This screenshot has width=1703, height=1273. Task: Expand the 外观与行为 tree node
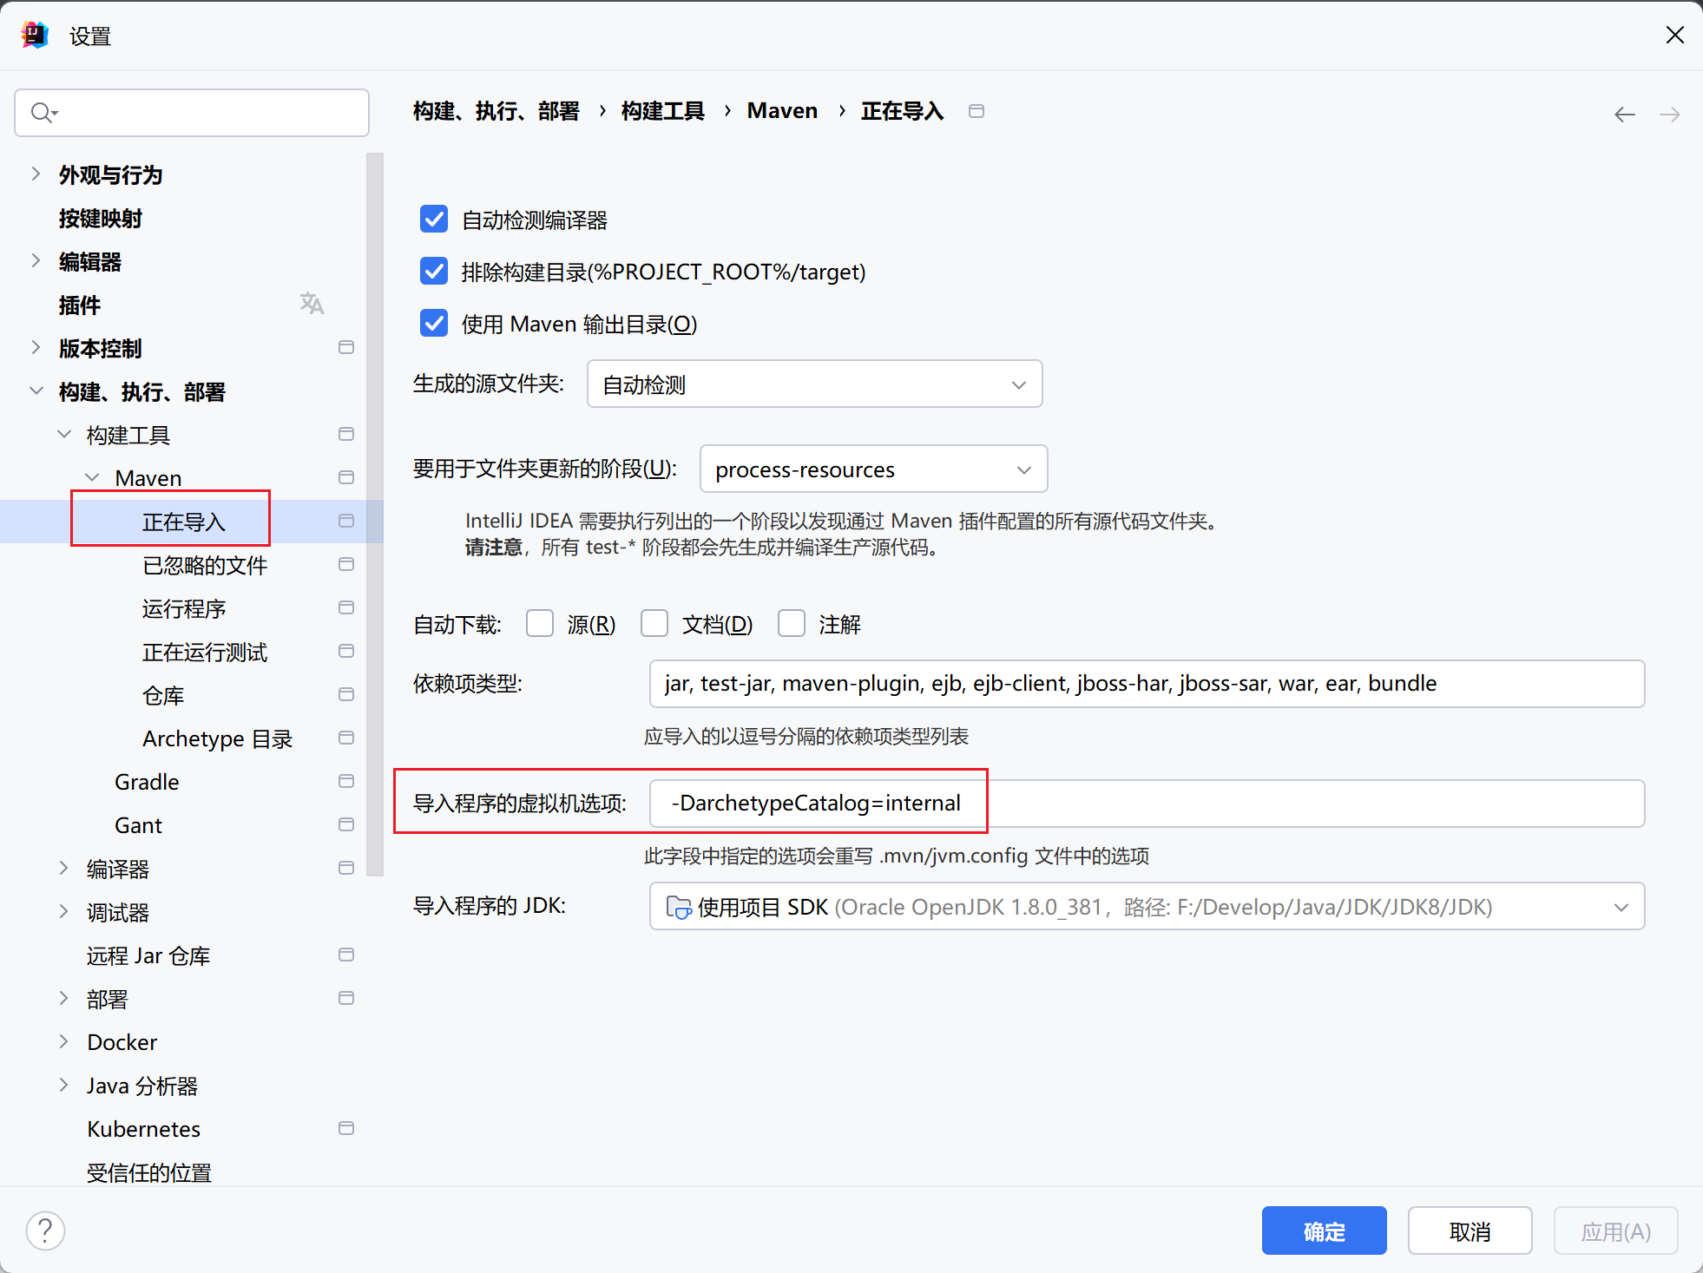click(36, 174)
